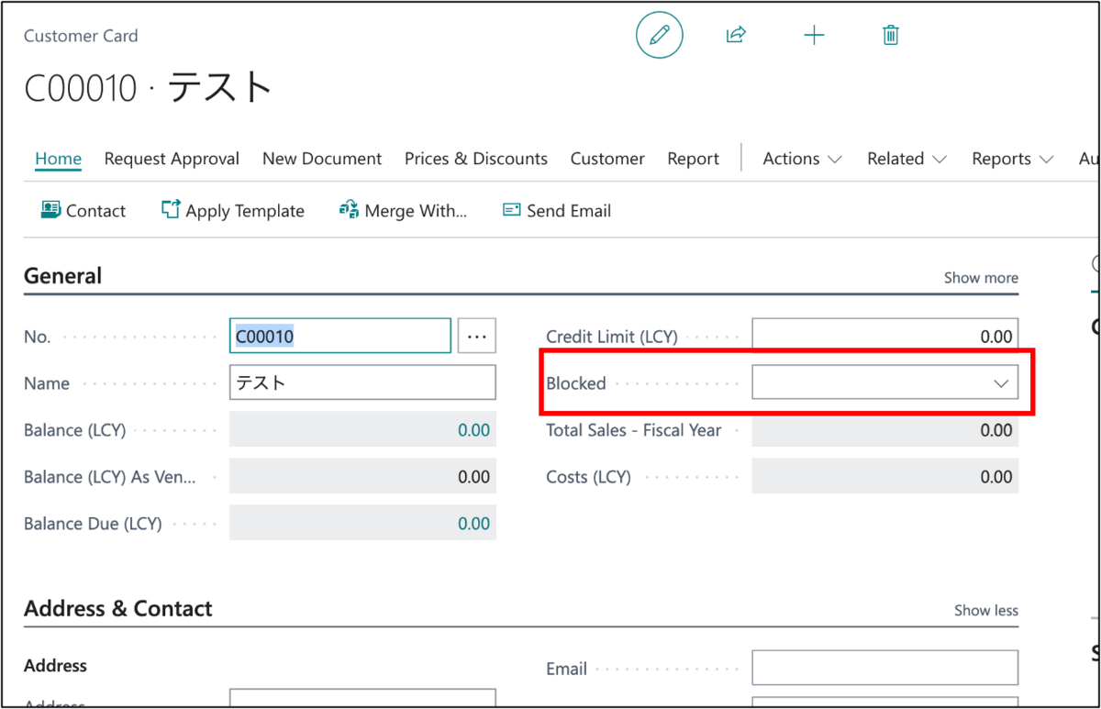Click the edit (pencil) icon

(x=659, y=35)
